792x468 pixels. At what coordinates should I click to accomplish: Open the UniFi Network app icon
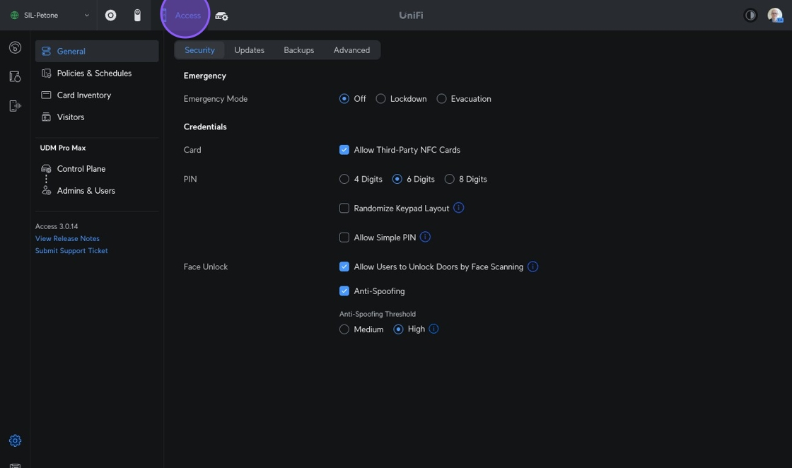pos(111,16)
